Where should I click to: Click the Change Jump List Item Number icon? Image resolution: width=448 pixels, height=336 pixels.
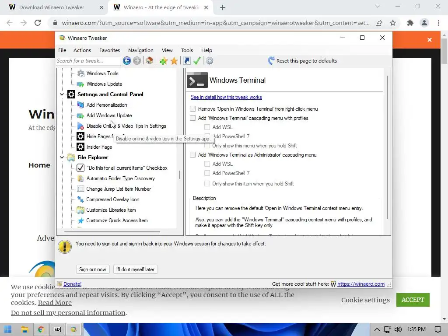[x=81, y=189]
